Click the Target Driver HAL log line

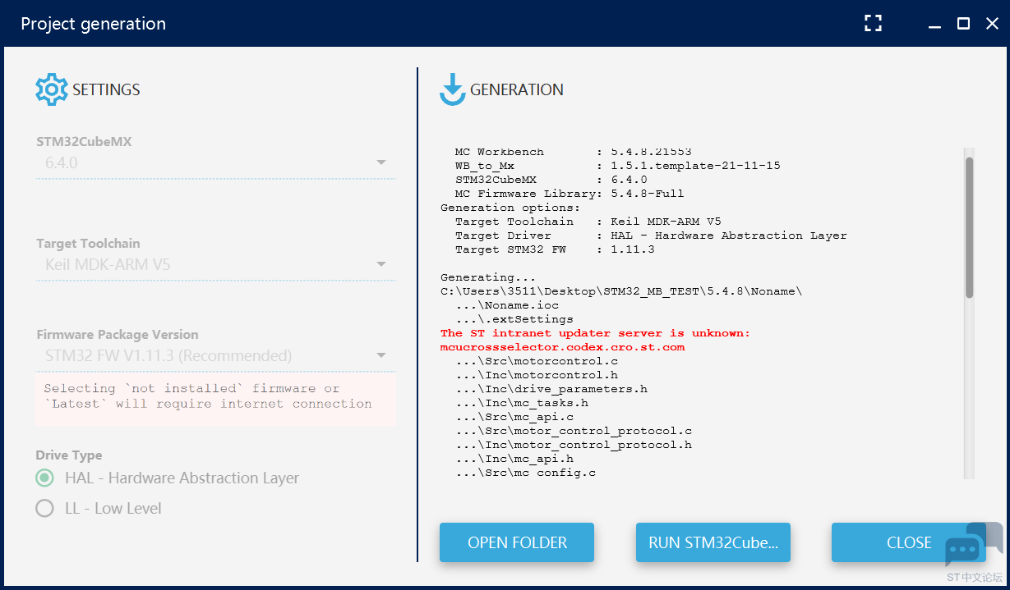coord(651,236)
